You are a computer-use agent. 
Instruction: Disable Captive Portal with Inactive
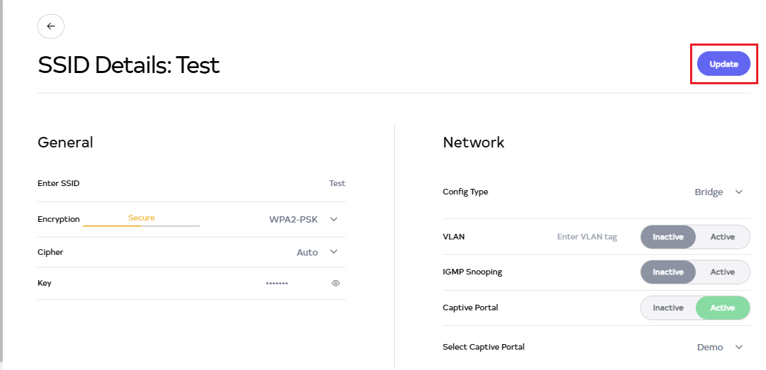[668, 308]
